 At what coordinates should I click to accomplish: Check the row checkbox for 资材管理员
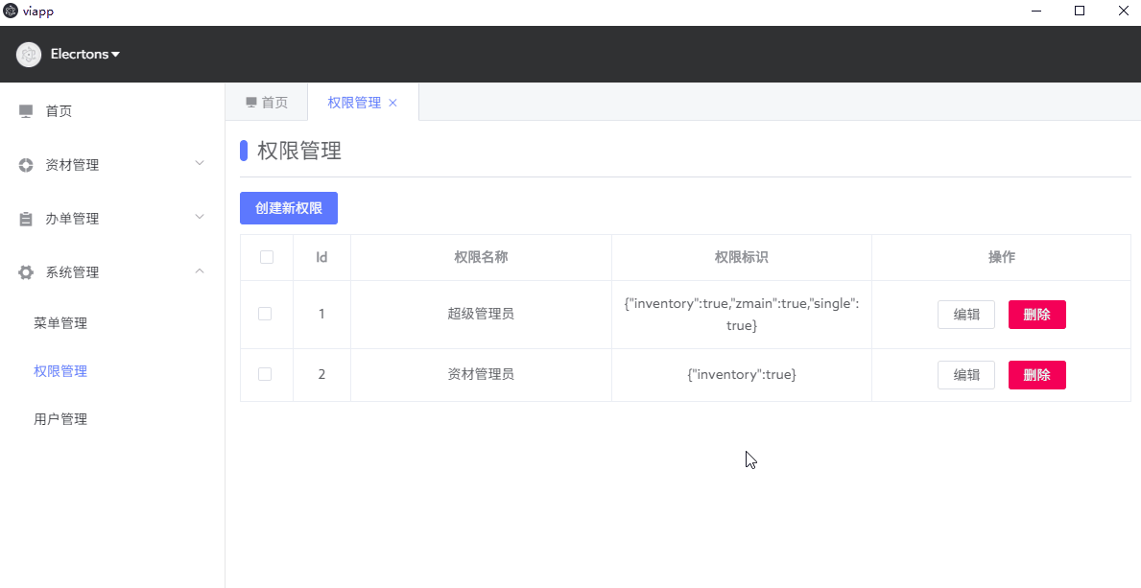(x=265, y=374)
